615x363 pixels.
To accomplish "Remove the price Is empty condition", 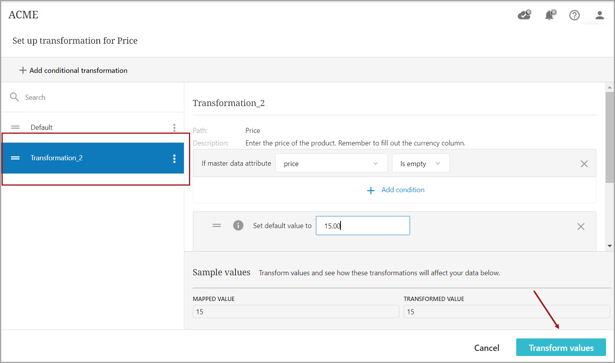I will [584, 164].
